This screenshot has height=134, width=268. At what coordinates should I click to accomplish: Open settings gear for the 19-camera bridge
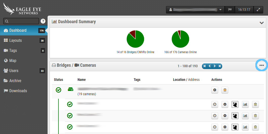pos(215,90)
